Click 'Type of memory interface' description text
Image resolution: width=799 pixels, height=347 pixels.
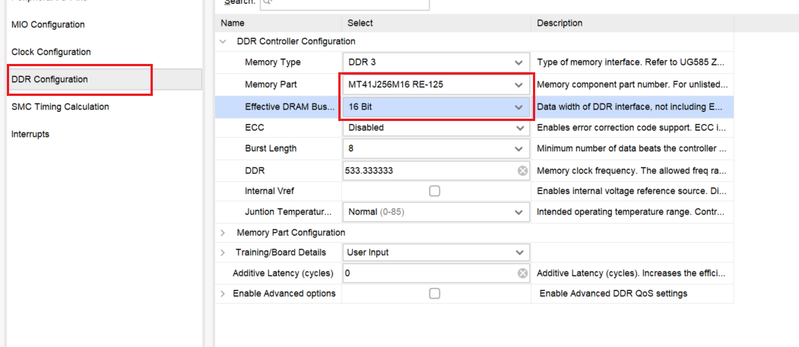[x=631, y=62]
